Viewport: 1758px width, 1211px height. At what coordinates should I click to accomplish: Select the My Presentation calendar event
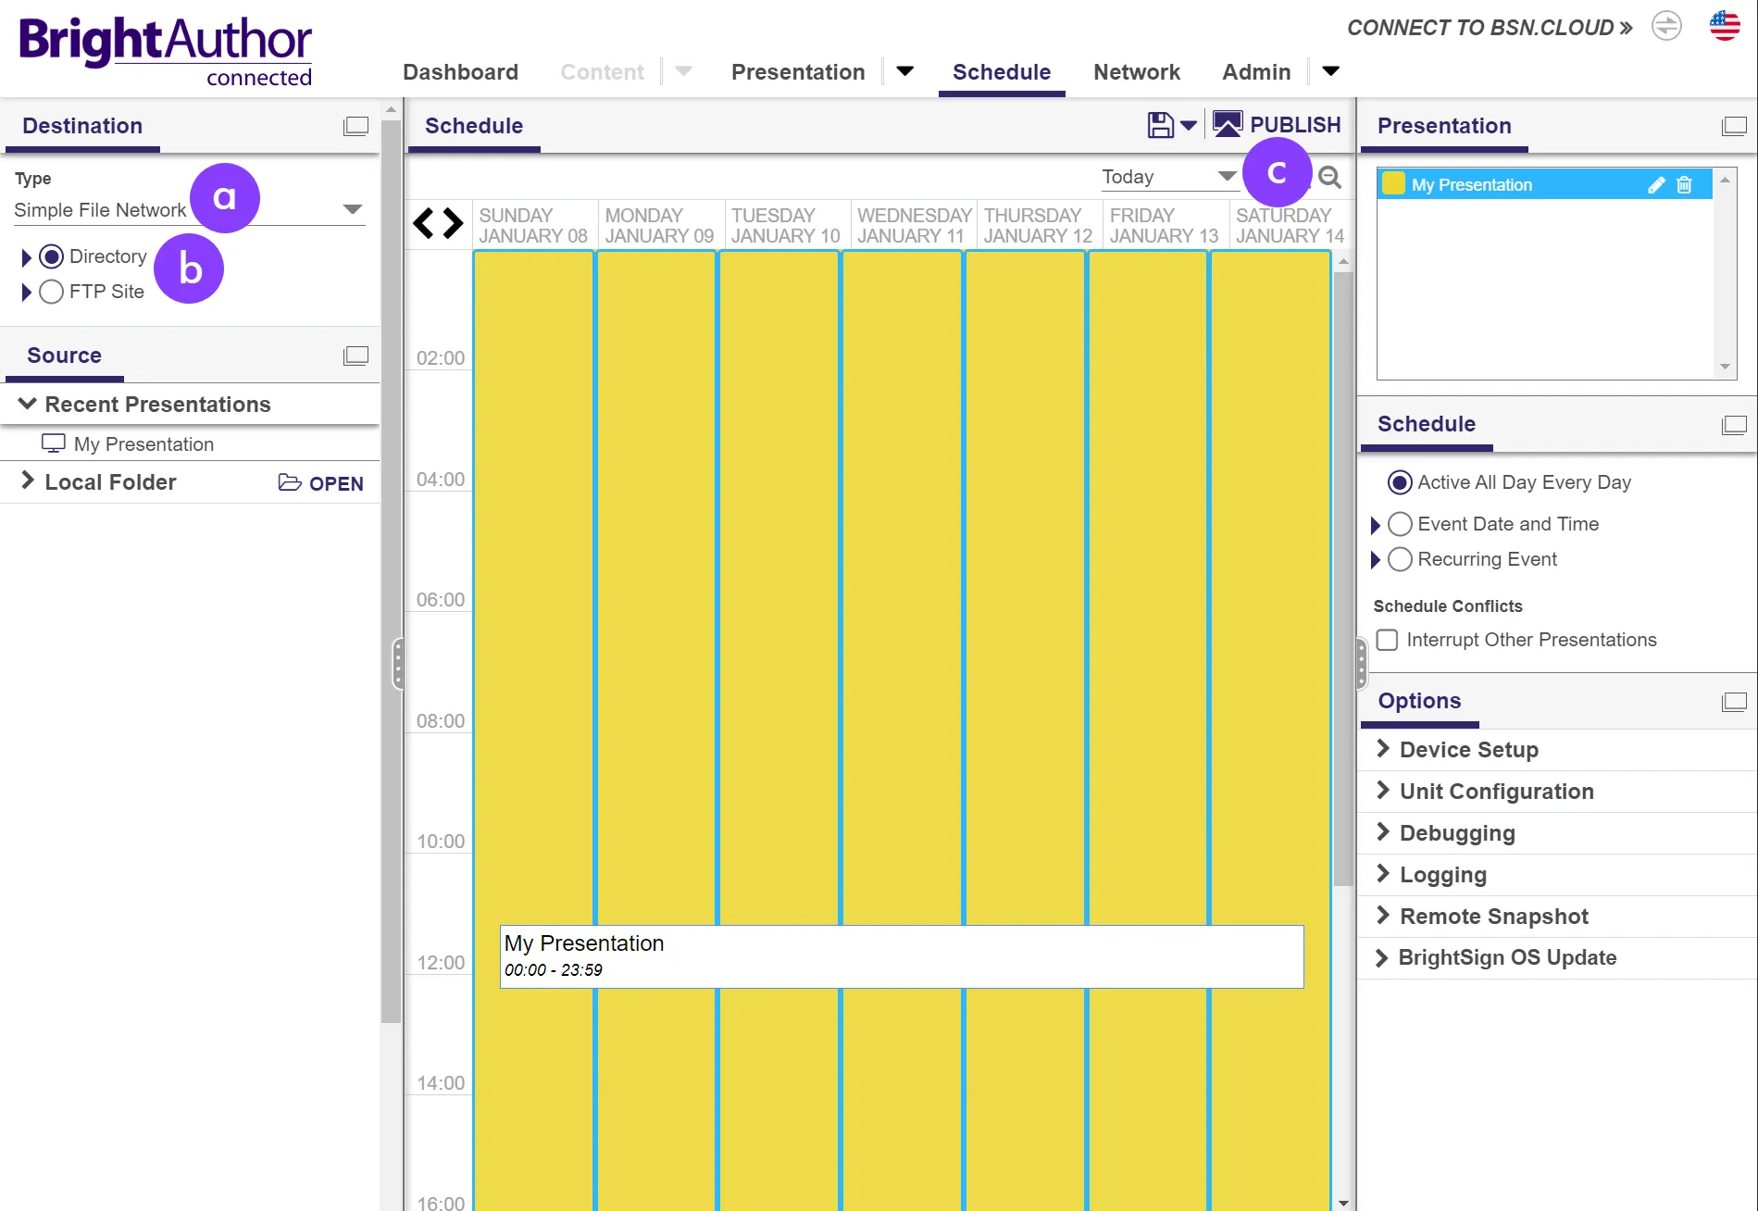902,956
